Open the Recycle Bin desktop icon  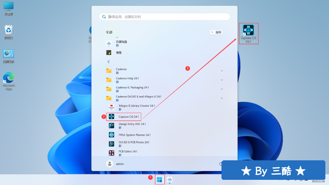[x=9, y=32]
